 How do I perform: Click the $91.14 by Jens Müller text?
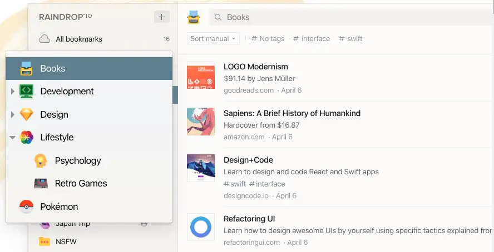[x=259, y=79]
